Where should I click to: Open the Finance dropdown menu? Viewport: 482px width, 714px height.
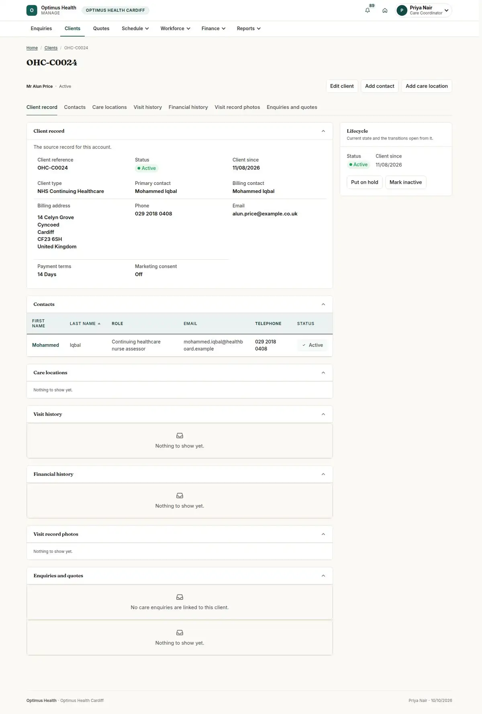(213, 29)
